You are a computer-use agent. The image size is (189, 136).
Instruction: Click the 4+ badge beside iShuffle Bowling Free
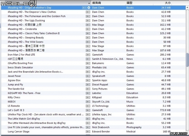[88, 63]
